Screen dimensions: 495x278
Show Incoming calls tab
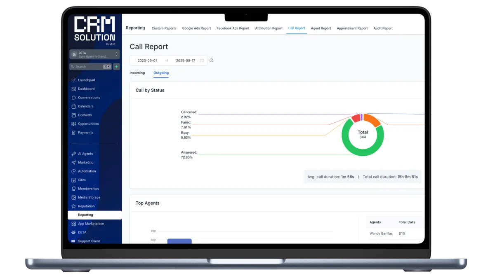(137, 73)
